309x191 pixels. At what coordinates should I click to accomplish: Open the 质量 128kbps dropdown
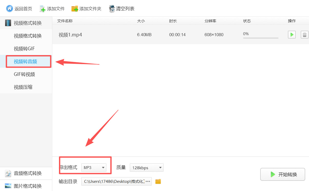146,168
